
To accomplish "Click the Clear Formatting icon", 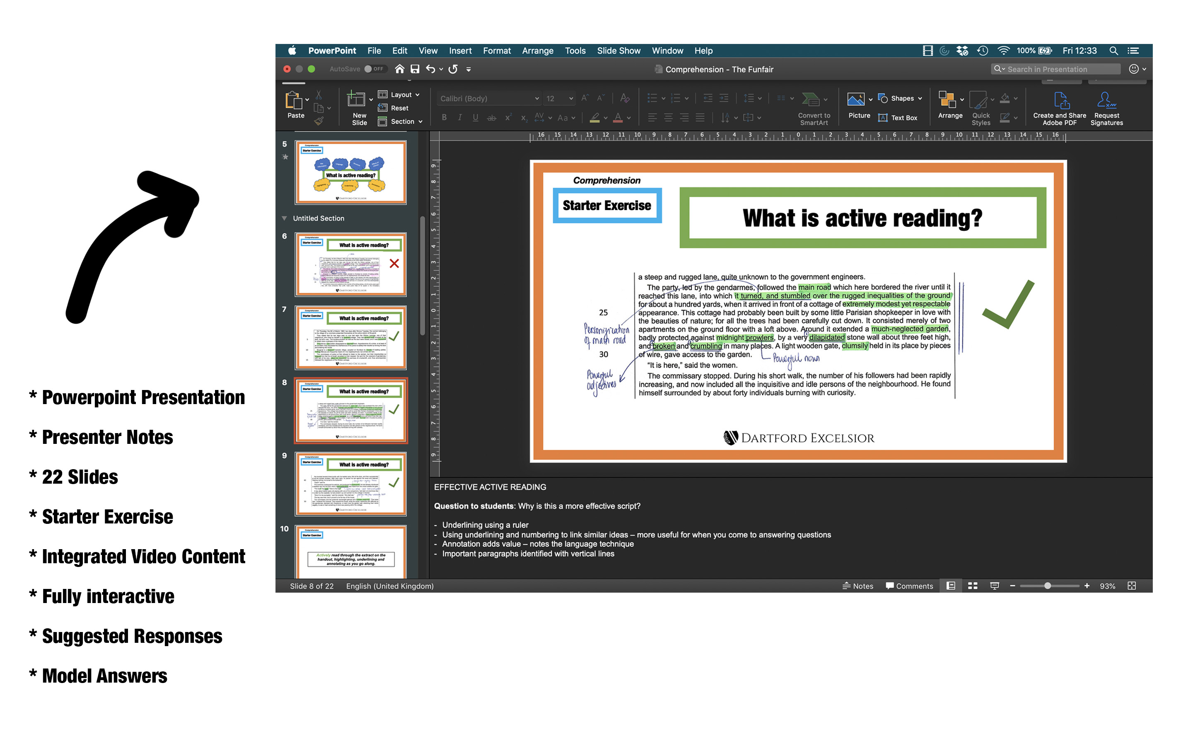I will (x=625, y=98).
